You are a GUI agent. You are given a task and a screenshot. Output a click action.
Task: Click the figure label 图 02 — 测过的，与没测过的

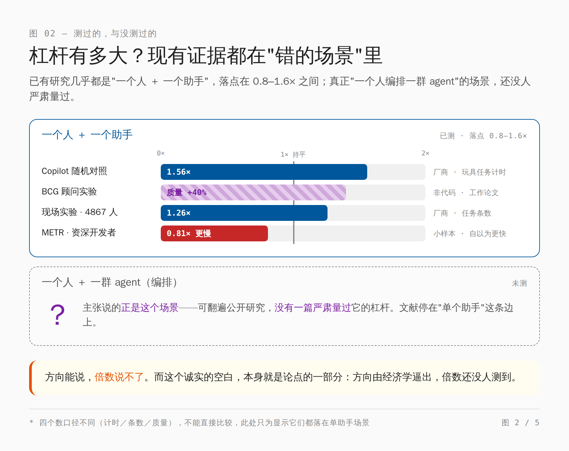[x=93, y=33]
